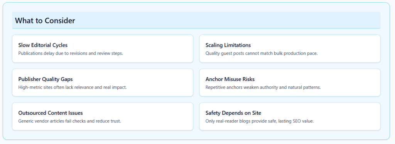
Task: Click 'Generic vendor articles fail checks' text
Action: point(70,121)
